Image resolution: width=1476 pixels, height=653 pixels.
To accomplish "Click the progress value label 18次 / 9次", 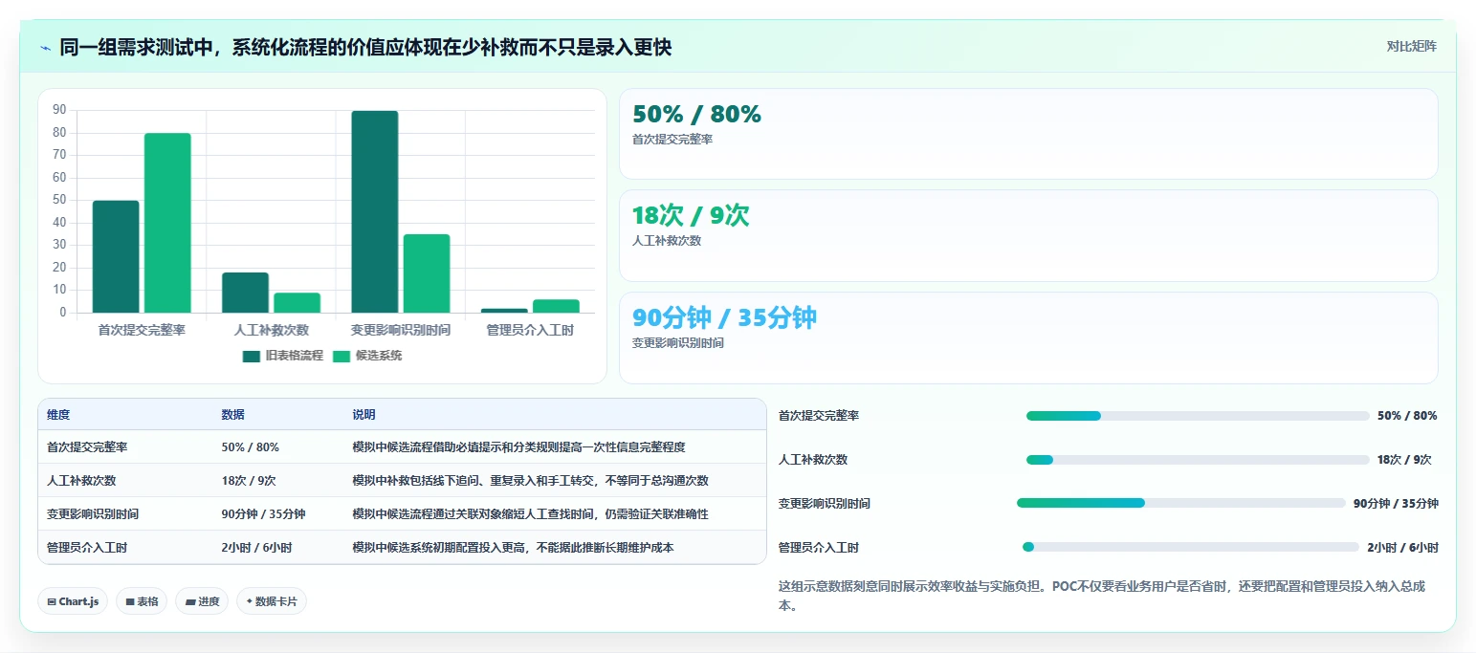I will (x=1404, y=460).
